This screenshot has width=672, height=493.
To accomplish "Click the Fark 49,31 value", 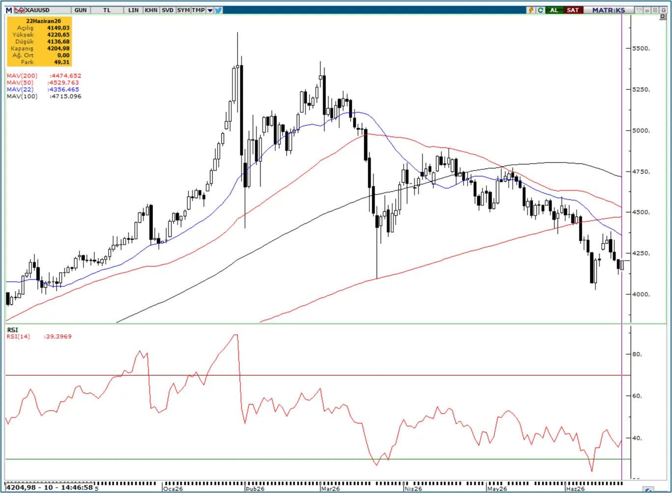I will tap(62, 62).
